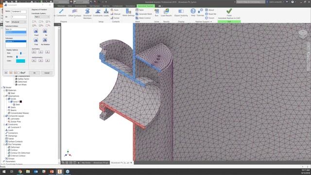Switch to the Collaborate ribbon tab

pyautogui.click(x=118, y=6)
